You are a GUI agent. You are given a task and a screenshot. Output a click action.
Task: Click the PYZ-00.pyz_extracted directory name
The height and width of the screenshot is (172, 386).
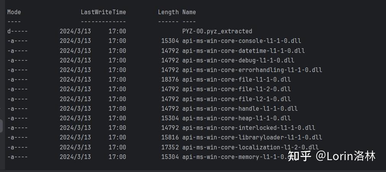point(217,31)
